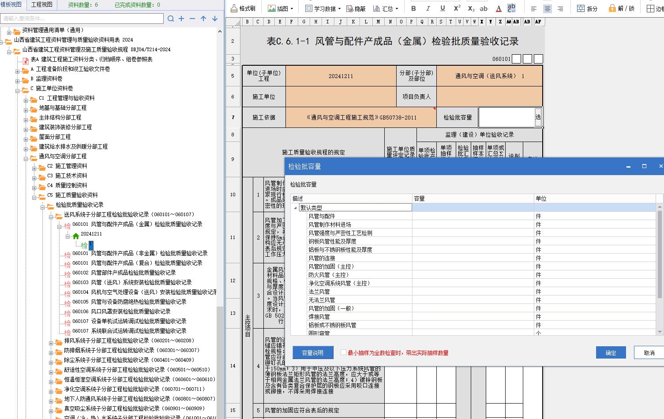The image size is (664, 419).
Task: Click the 拆分 split cells tool
Action: pyautogui.click(x=587, y=8)
